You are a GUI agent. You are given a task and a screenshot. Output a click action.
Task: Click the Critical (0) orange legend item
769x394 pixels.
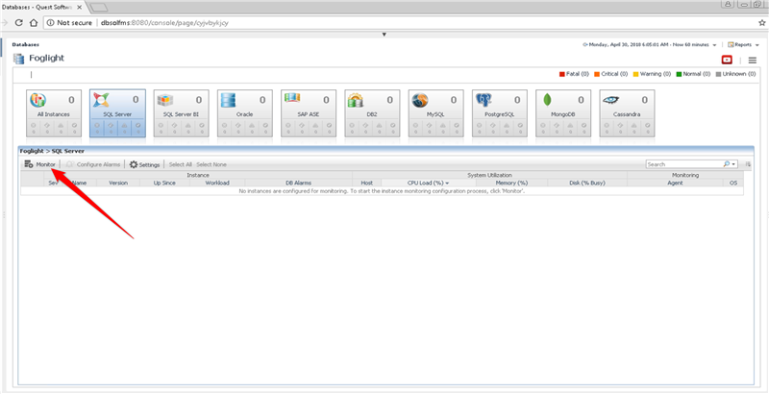(611, 74)
